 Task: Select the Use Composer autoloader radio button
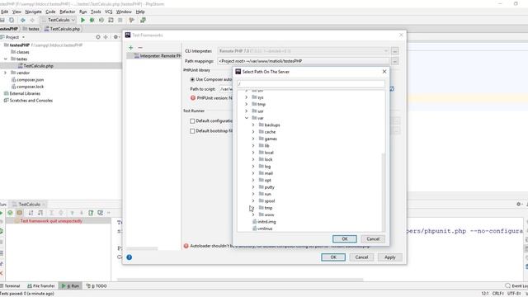pyautogui.click(x=192, y=79)
